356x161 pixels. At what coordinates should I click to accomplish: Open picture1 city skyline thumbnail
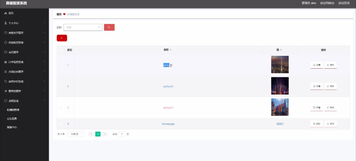[280, 65]
